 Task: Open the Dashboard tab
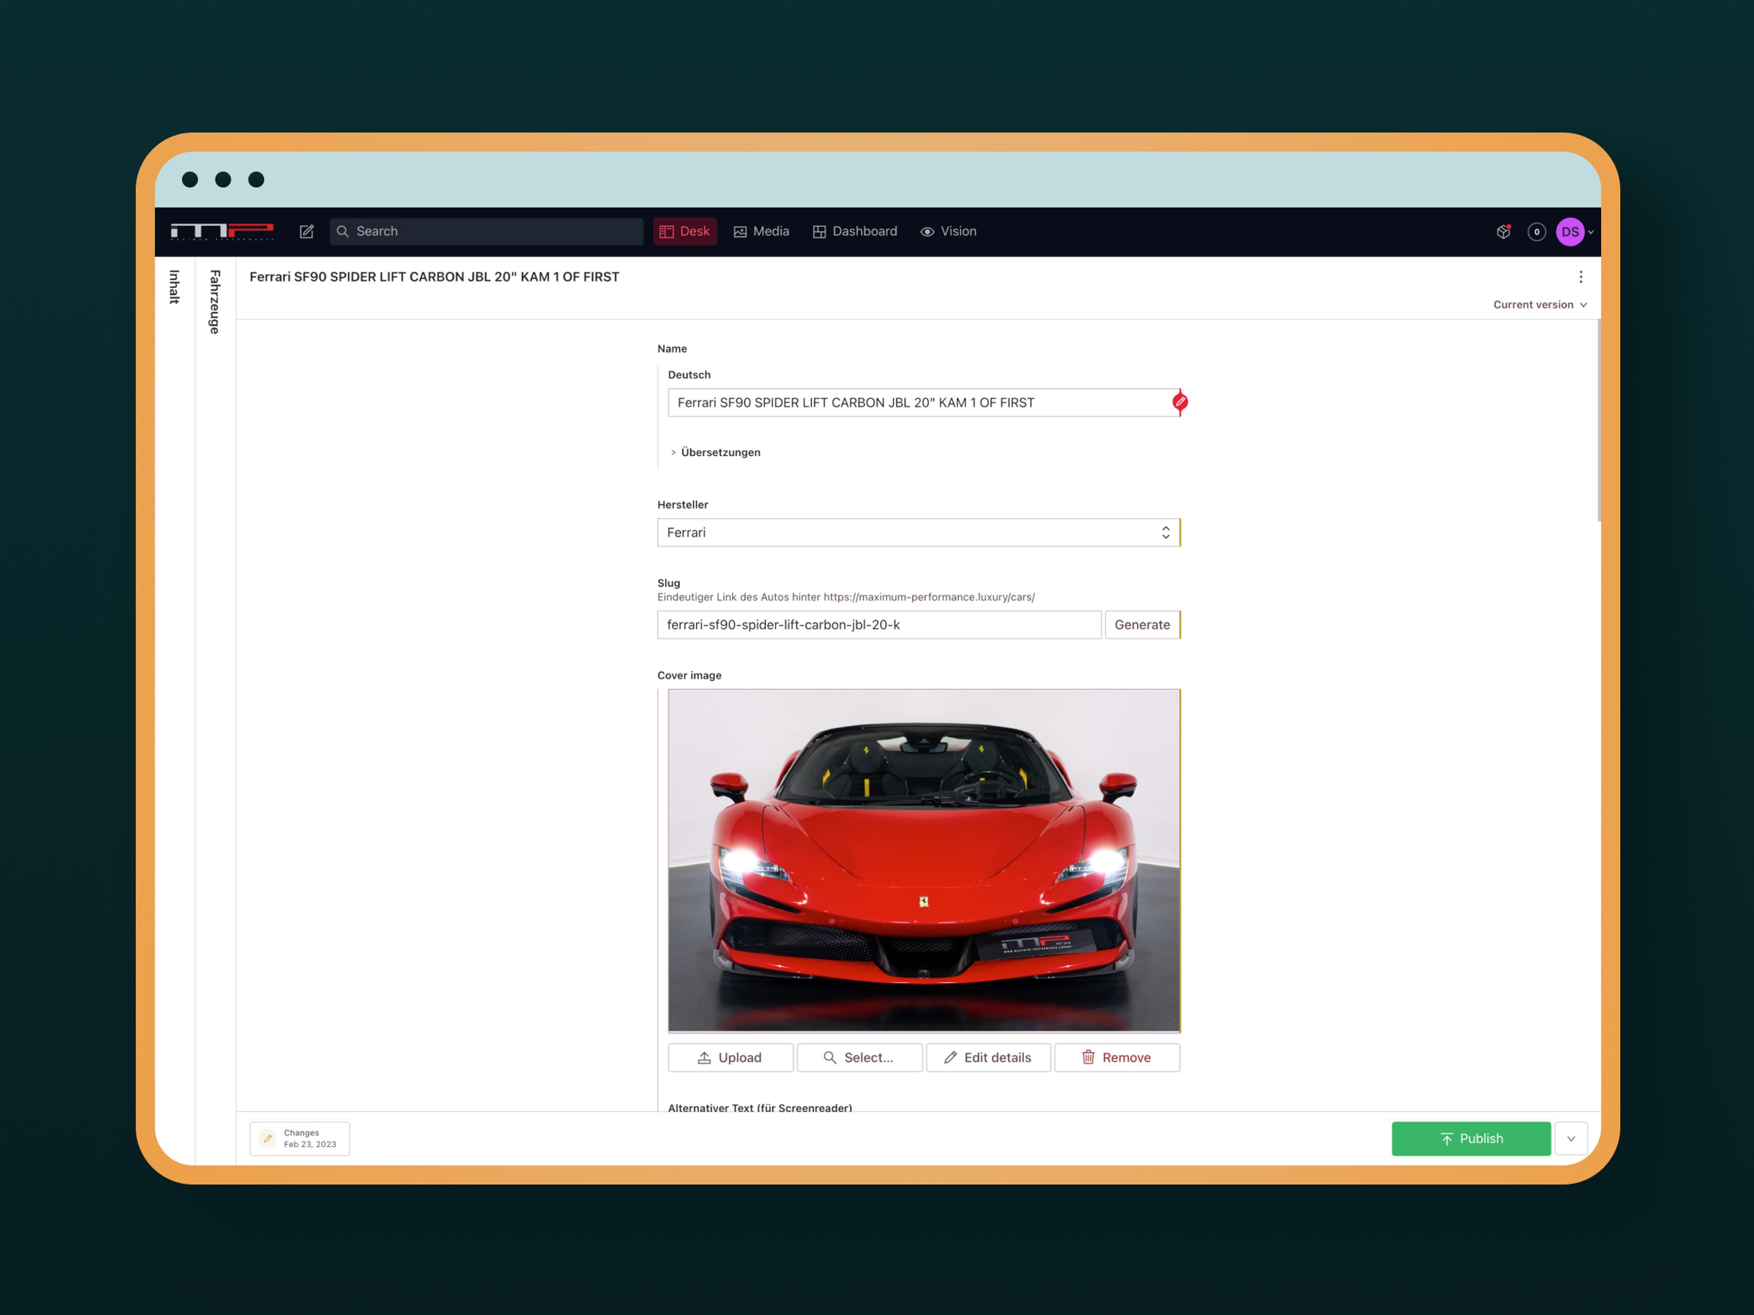pyautogui.click(x=855, y=231)
